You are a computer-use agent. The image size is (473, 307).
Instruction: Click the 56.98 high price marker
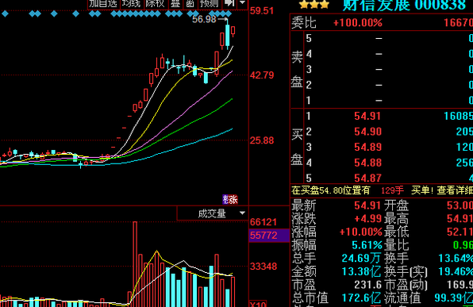click(x=204, y=19)
